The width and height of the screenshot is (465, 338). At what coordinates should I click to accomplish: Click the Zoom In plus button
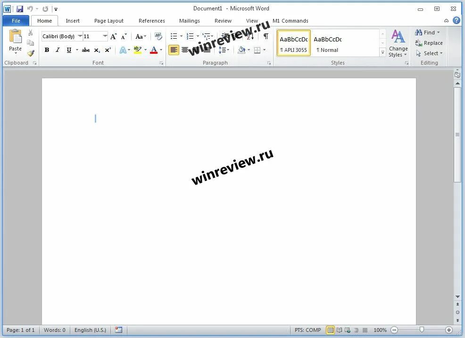point(448,330)
